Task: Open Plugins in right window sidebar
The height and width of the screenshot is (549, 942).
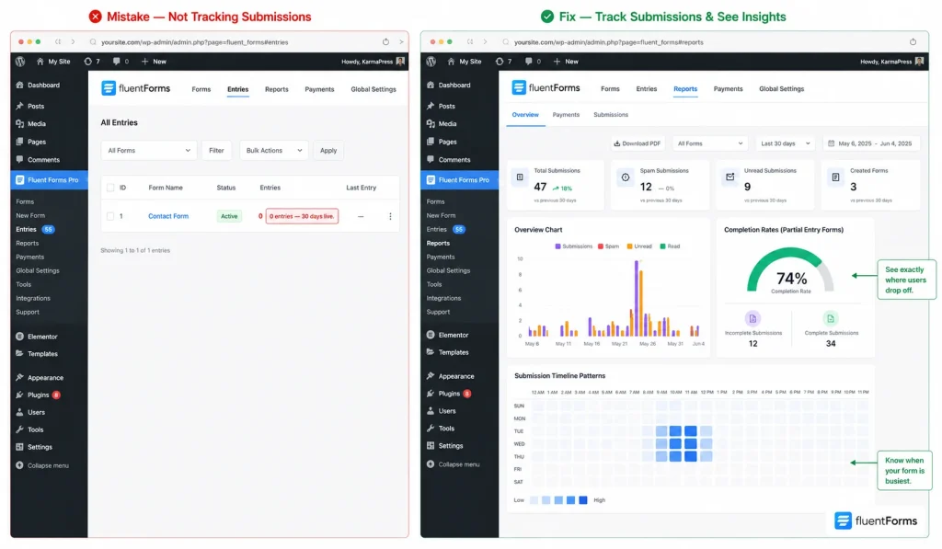Action: pos(449,394)
